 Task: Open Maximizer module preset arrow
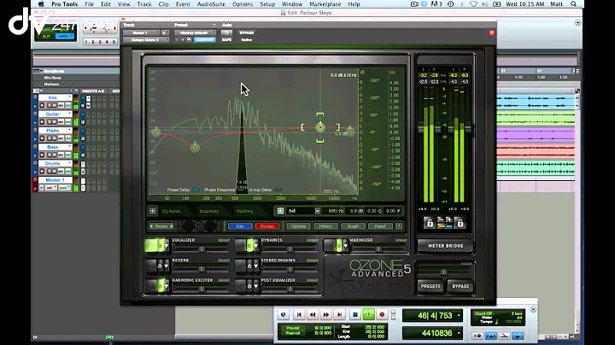pyautogui.click(x=345, y=246)
